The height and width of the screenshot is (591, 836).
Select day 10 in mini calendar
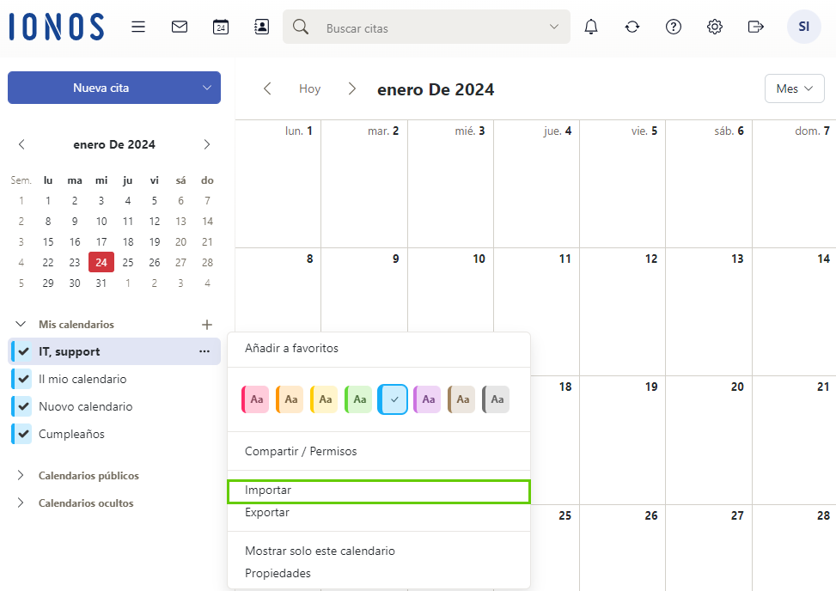point(101,221)
